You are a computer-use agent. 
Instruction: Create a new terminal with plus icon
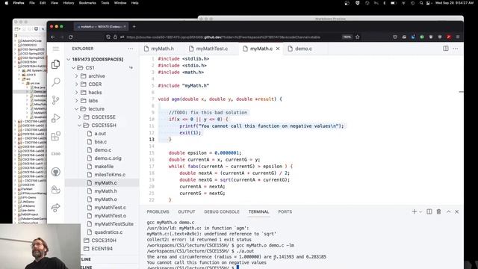414,211
